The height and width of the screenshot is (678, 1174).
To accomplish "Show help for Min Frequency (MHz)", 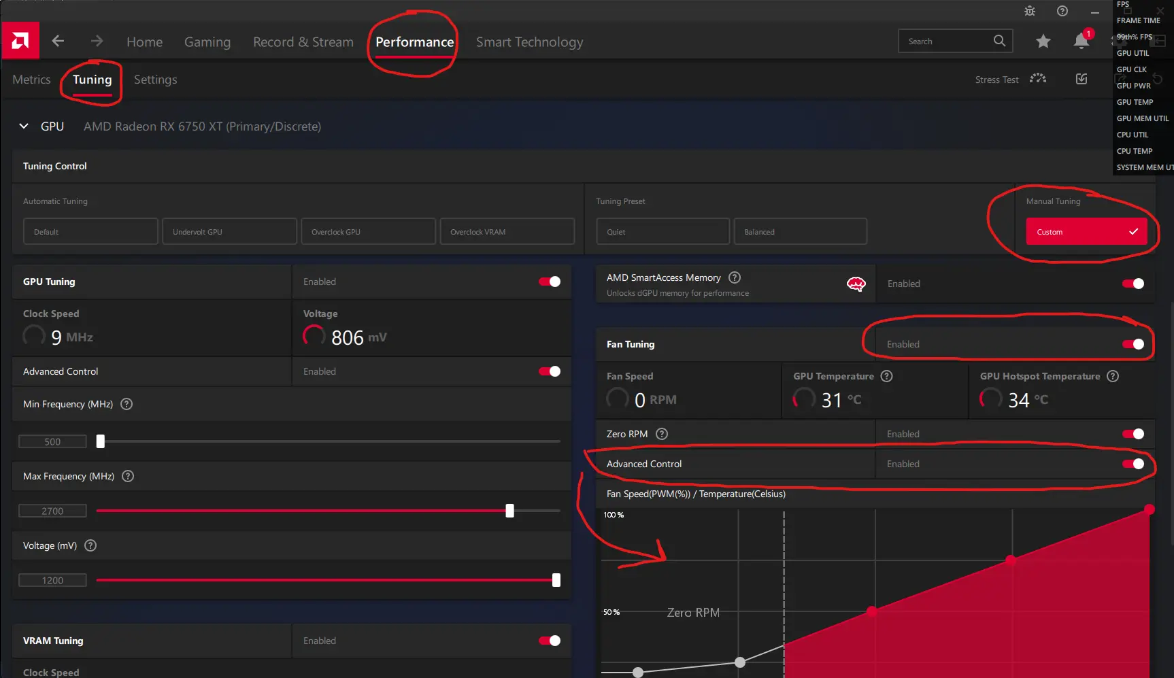I will tap(127, 404).
